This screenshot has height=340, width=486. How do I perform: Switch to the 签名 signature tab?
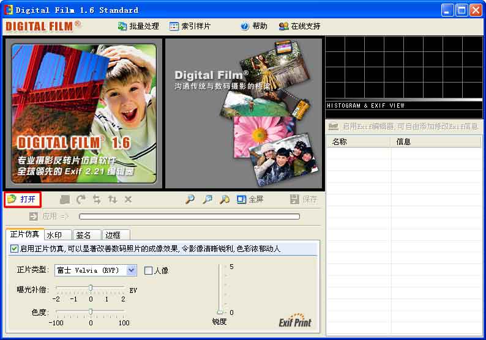[x=87, y=235]
